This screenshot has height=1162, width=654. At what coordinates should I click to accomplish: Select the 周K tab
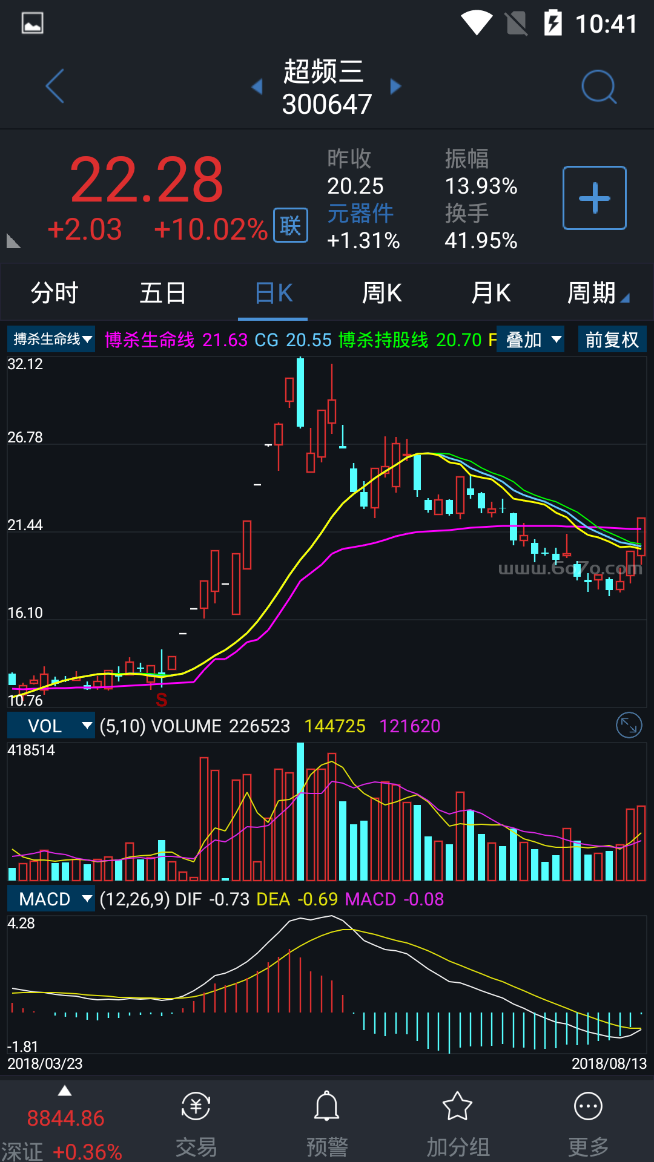click(382, 293)
